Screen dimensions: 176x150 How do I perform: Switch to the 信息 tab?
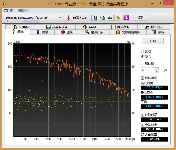(x=42, y=32)
